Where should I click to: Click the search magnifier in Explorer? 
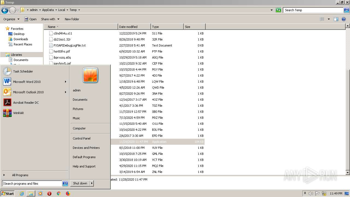(346, 10)
